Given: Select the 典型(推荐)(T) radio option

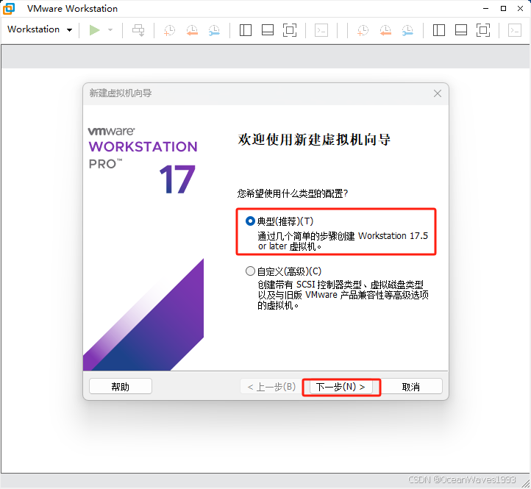Looking at the screenshot, I should tap(250, 221).
